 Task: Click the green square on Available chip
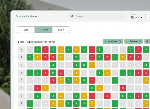[x=105, y=41]
